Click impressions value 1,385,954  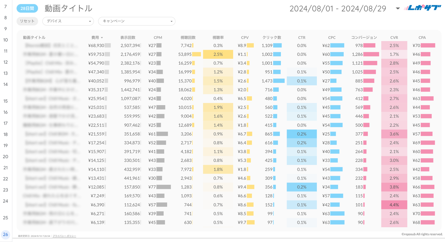(x=130, y=72)
